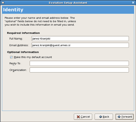Click the 'Reply-To:' label

click(x=15, y=64)
